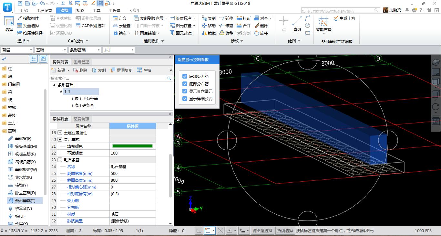Image resolution: width=441 pixels, height=236 pixels.
Task: Select the 移动 tool
Action: tap(209, 26)
